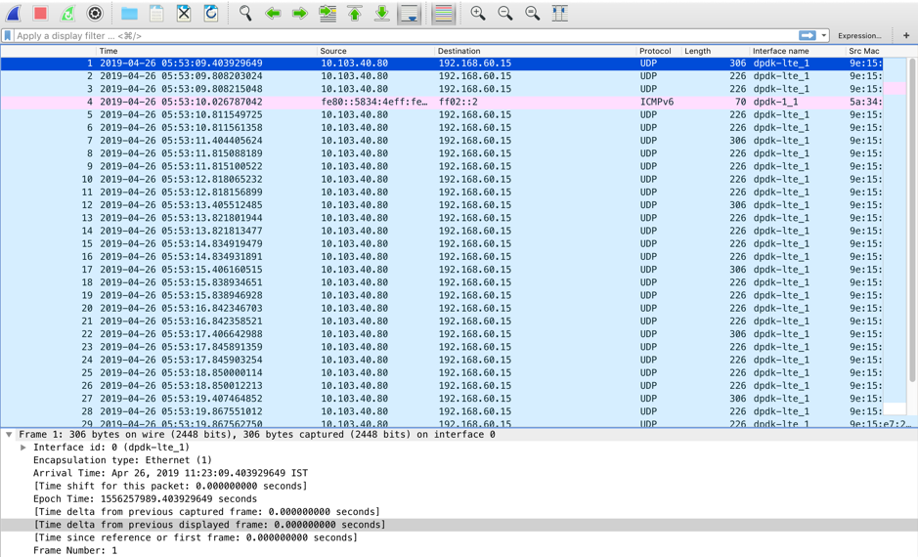Go back to previous packet in history

[273, 13]
